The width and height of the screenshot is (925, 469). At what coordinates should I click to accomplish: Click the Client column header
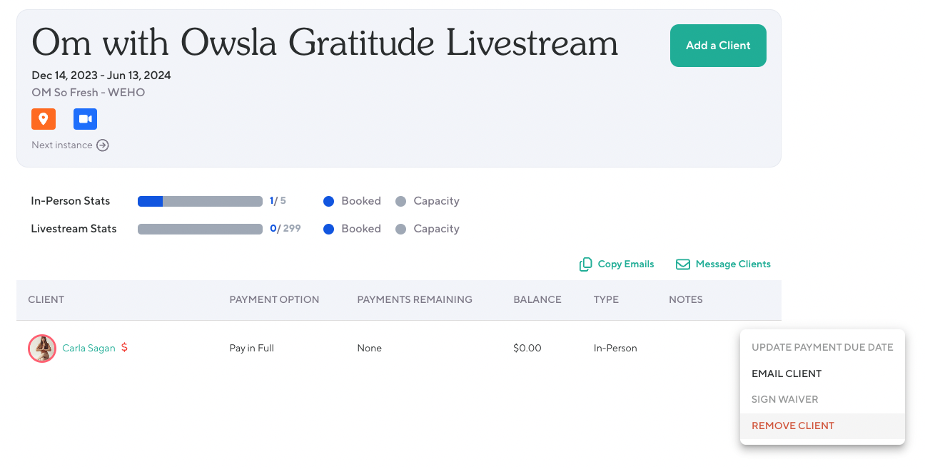(46, 299)
